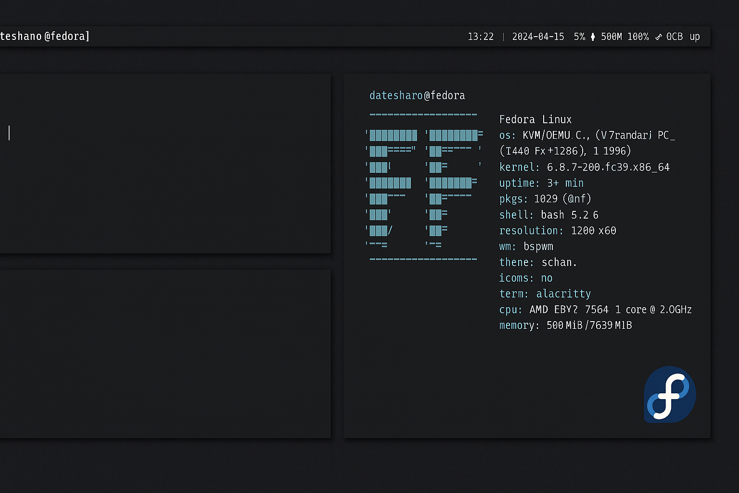Viewport: 739px width, 493px height.
Task: Click the date 2024-04-15 to expand calendar
Action: [x=538, y=37]
